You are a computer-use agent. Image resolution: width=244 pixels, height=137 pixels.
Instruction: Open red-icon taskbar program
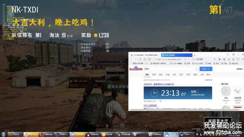tap(46, 135)
